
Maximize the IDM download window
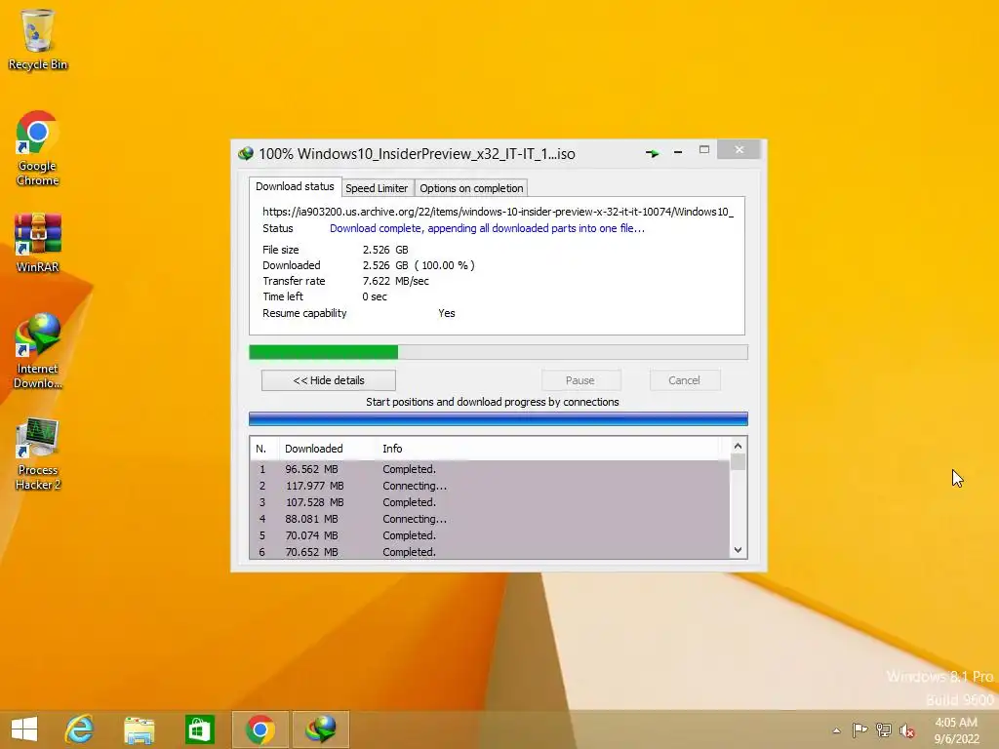coord(704,149)
